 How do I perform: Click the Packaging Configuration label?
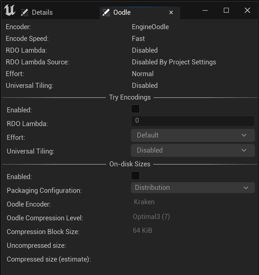pyautogui.click(x=44, y=191)
